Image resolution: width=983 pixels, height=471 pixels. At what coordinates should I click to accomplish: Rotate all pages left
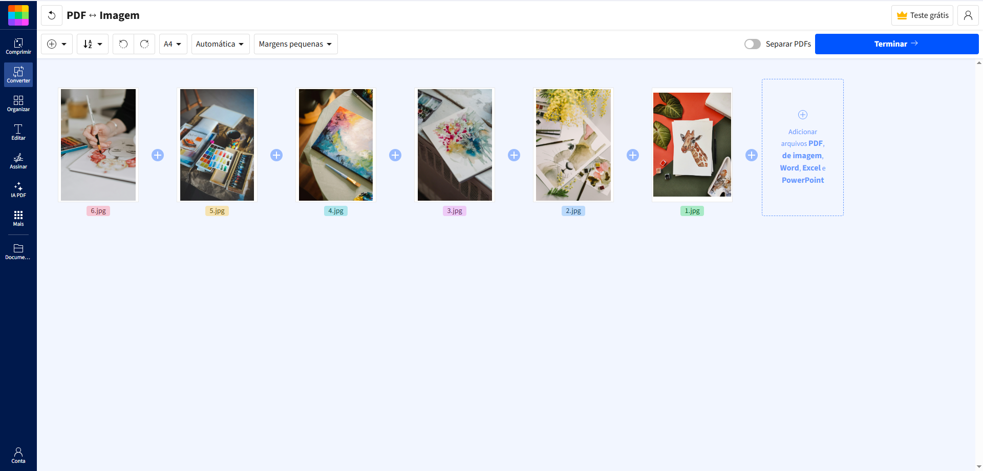[123, 44]
